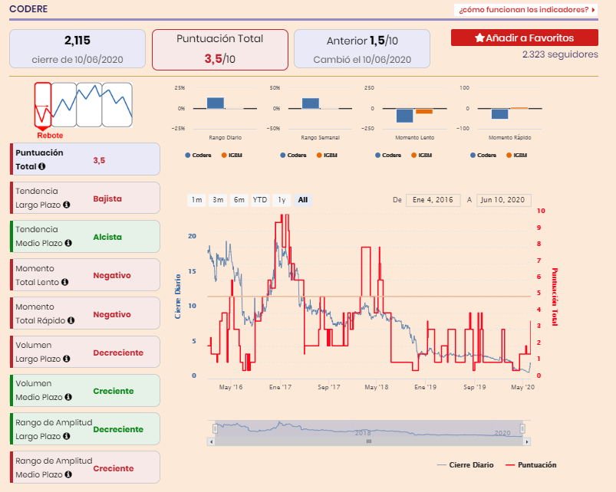Click the CODERE heading
Viewport: 616px width, 492px height.
click(x=28, y=8)
